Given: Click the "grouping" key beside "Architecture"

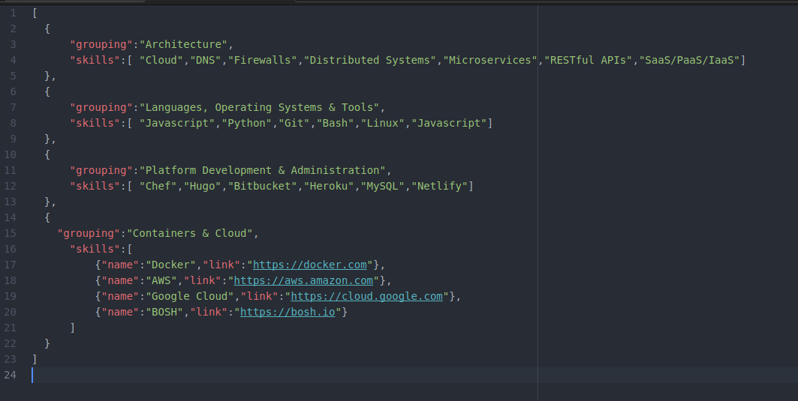Looking at the screenshot, I should click(x=101, y=45).
